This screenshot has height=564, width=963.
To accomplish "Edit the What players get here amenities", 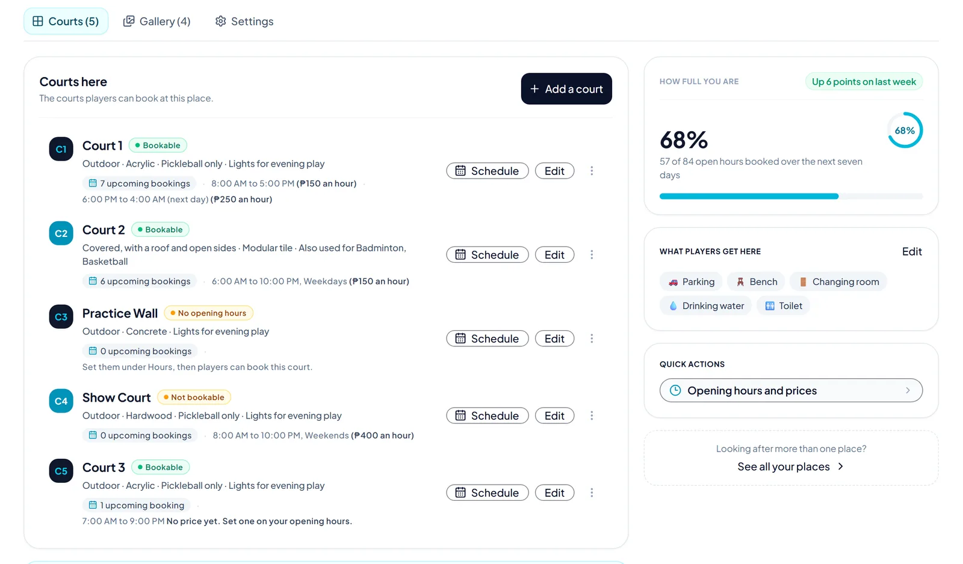I will 912,252.
